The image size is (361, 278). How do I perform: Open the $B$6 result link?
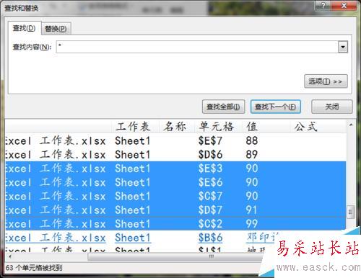click(210, 238)
